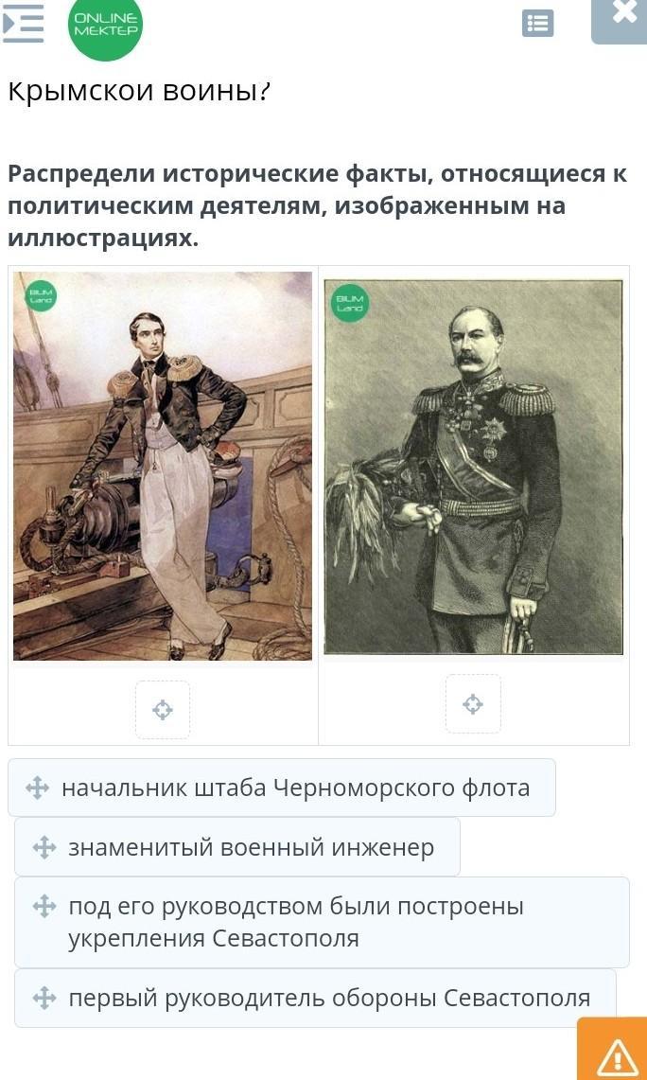Image resolution: width=647 pixels, height=1080 pixels.
Task: Click the drag handle of 'под его руководством' item
Action: [x=44, y=906]
